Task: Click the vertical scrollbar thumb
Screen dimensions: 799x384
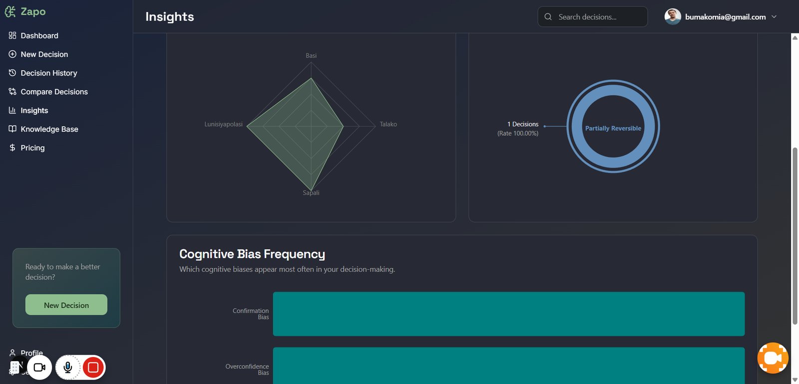Action: click(795, 236)
